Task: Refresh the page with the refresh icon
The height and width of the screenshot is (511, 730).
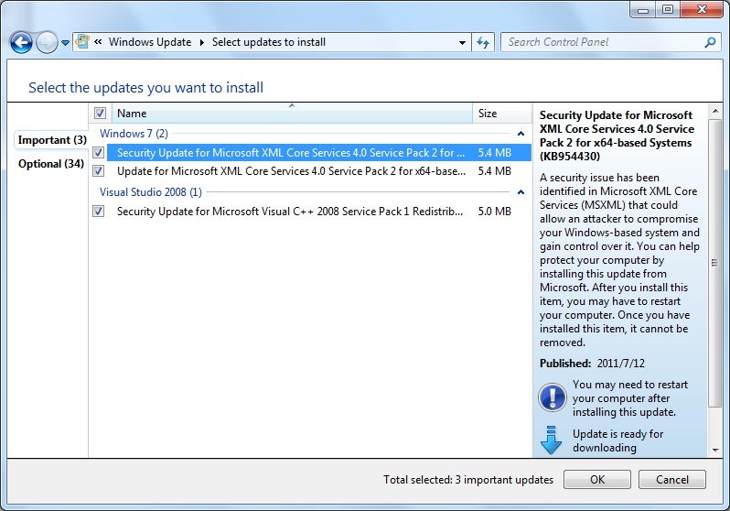Action: 483,42
